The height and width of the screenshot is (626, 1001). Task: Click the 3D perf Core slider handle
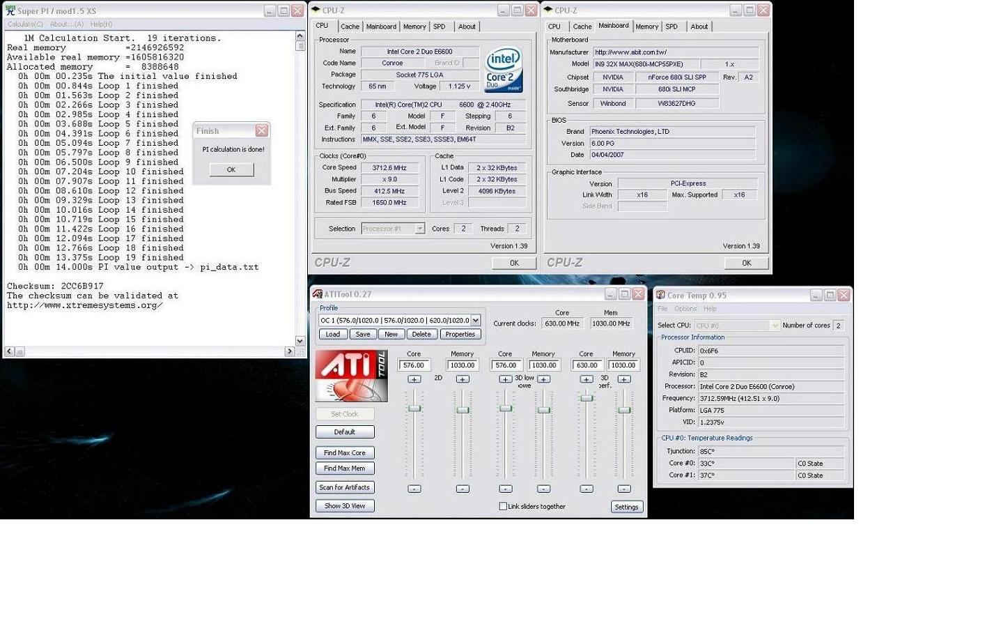tap(587, 398)
